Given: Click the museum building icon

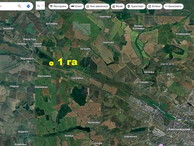Looking at the screenshot, I should 114,6.
